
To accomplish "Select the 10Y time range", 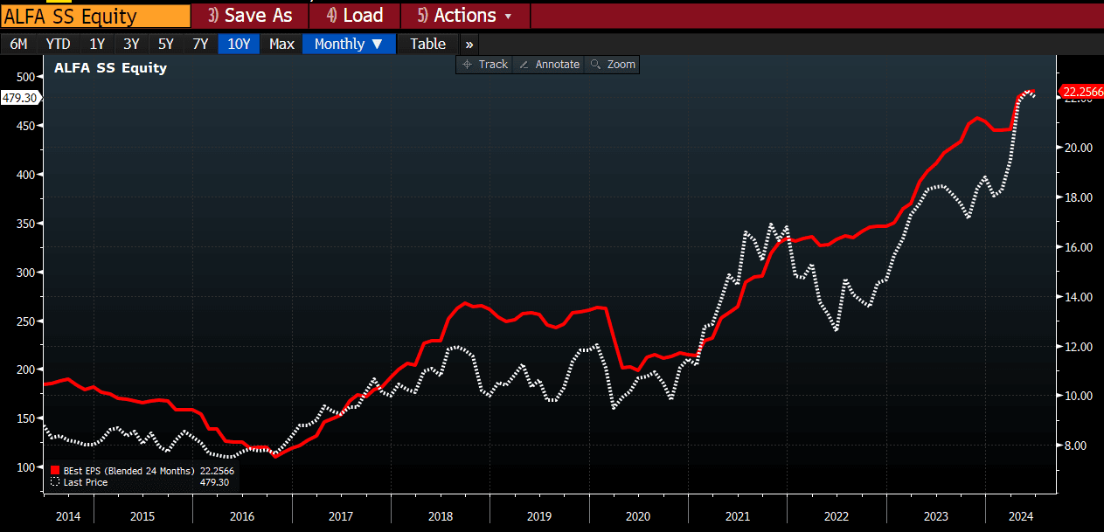I will (239, 44).
